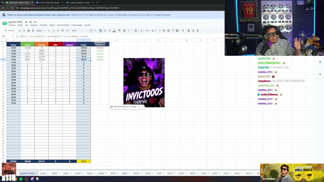Expand the name box F10 dropdown
The height and width of the screenshot is (182, 324).
pyautogui.click(x=12, y=36)
